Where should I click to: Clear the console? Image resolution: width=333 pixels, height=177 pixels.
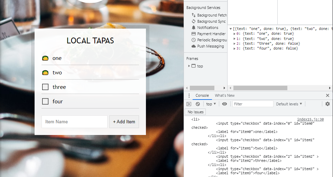coord(198,104)
